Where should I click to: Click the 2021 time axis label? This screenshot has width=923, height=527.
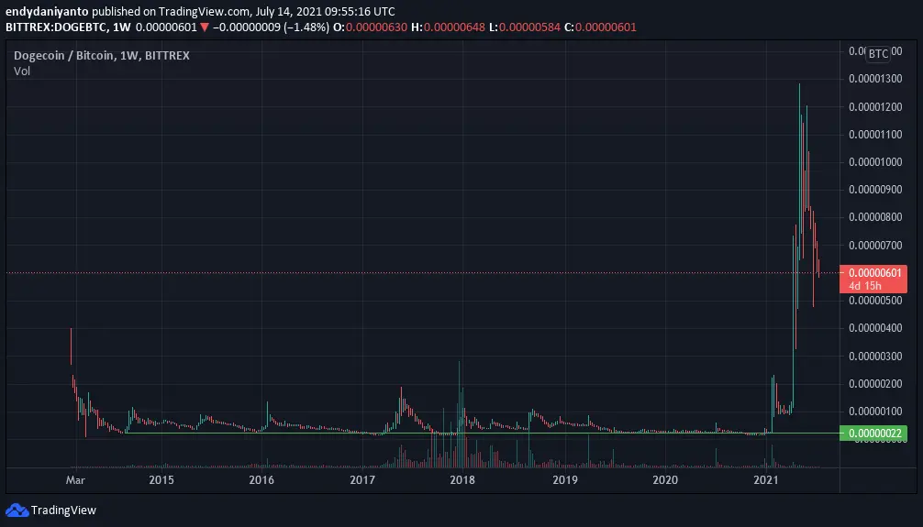(766, 480)
